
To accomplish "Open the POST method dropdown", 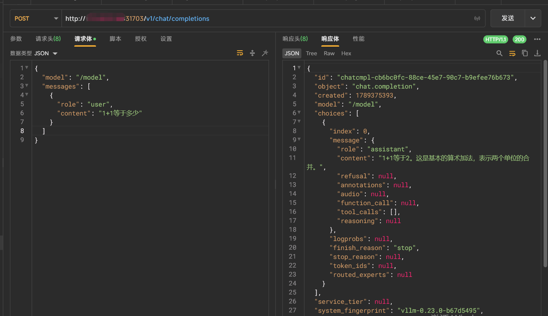I will 36,18.
